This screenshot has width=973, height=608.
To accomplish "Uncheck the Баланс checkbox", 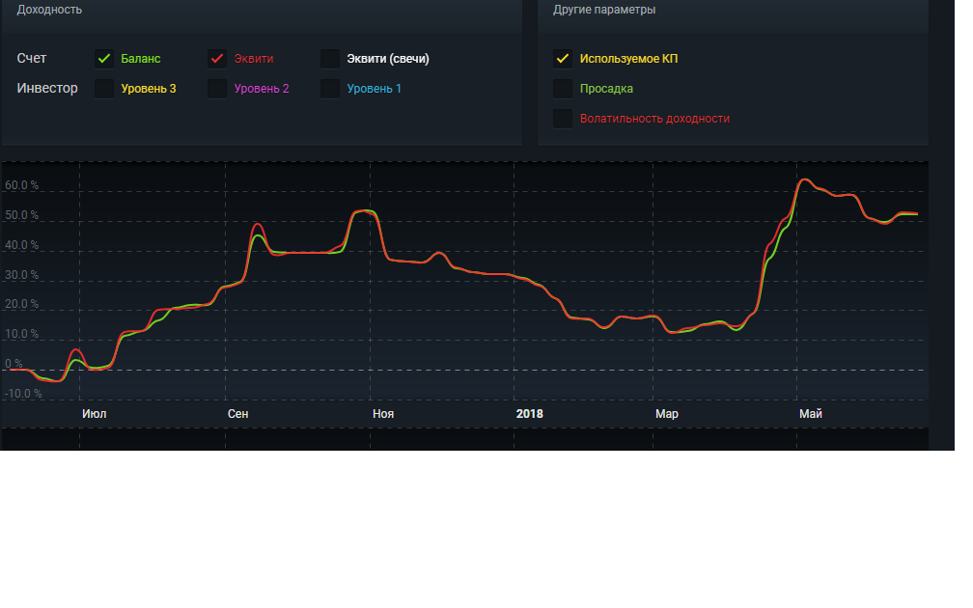I will click(x=104, y=59).
